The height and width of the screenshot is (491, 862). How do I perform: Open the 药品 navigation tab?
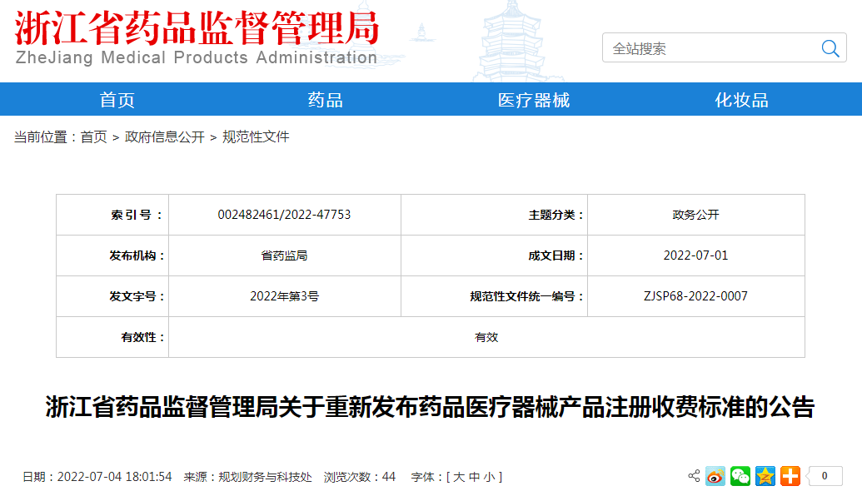tap(324, 99)
